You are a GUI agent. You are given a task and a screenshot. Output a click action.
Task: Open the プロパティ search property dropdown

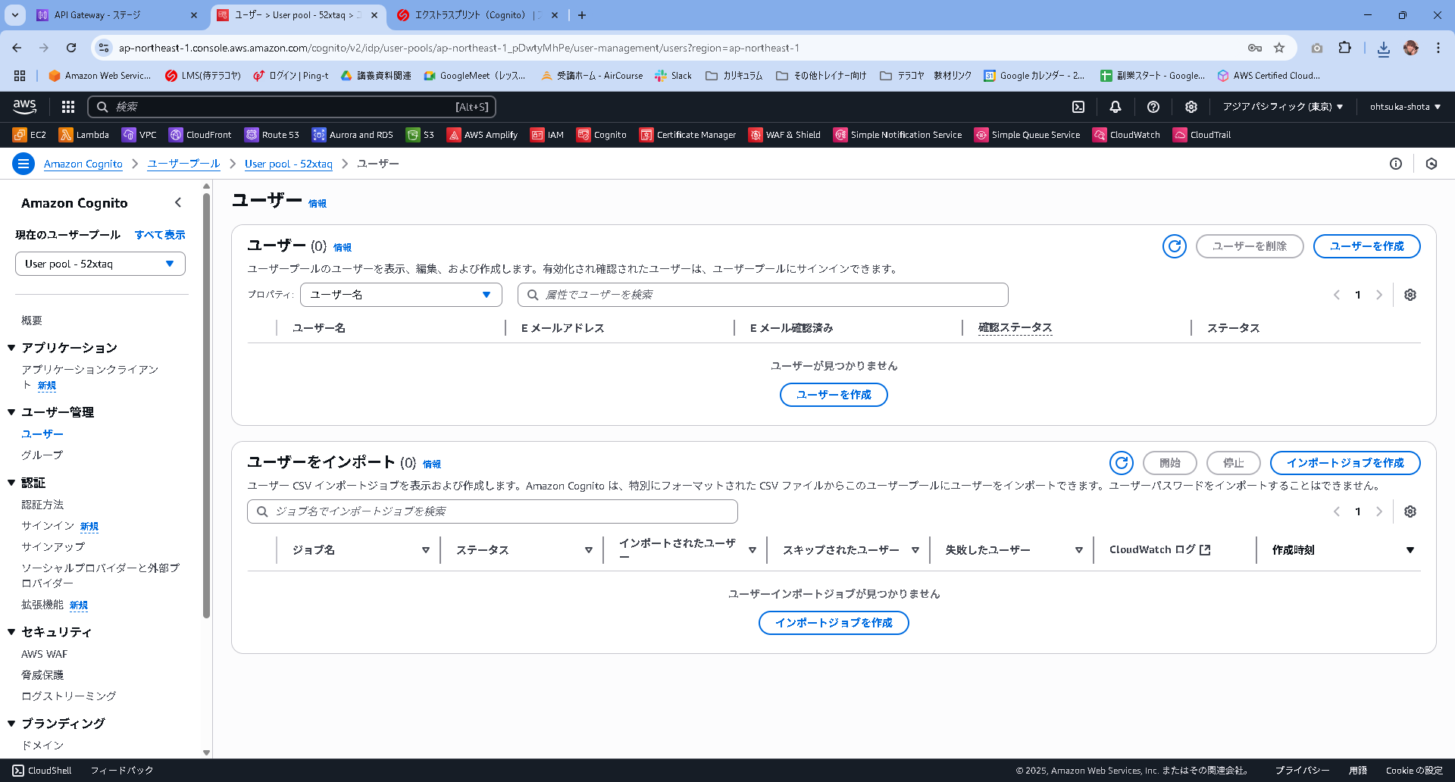[x=401, y=295]
